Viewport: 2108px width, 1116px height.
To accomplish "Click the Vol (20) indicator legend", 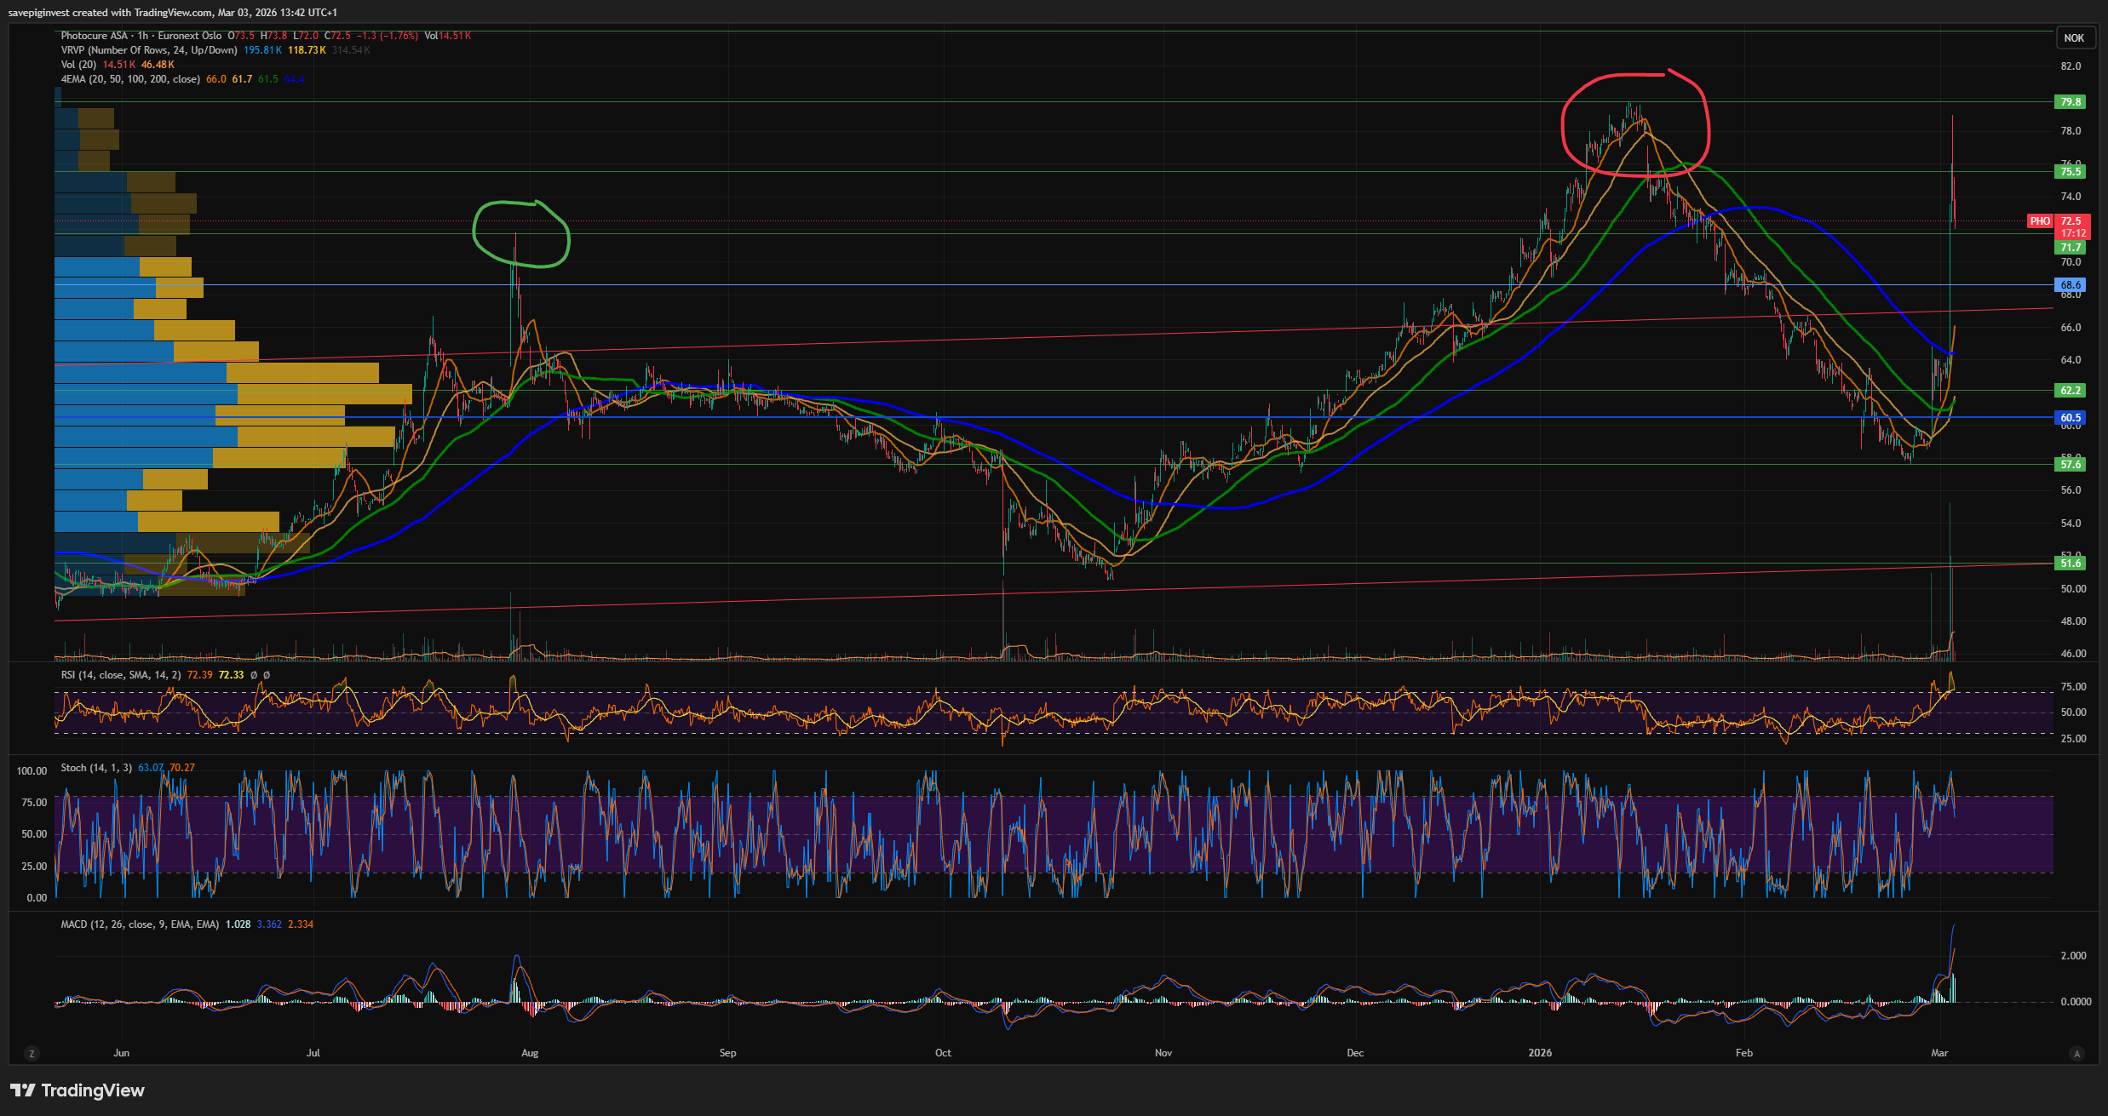I will pyautogui.click(x=78, y=65).
